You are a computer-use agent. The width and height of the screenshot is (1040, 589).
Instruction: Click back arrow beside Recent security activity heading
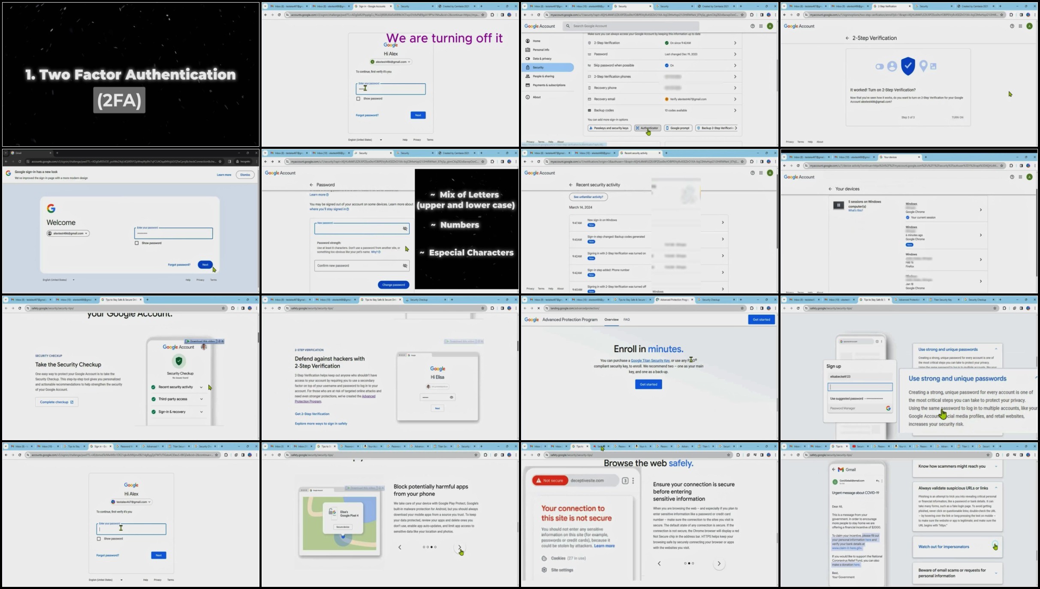[570, 185]
